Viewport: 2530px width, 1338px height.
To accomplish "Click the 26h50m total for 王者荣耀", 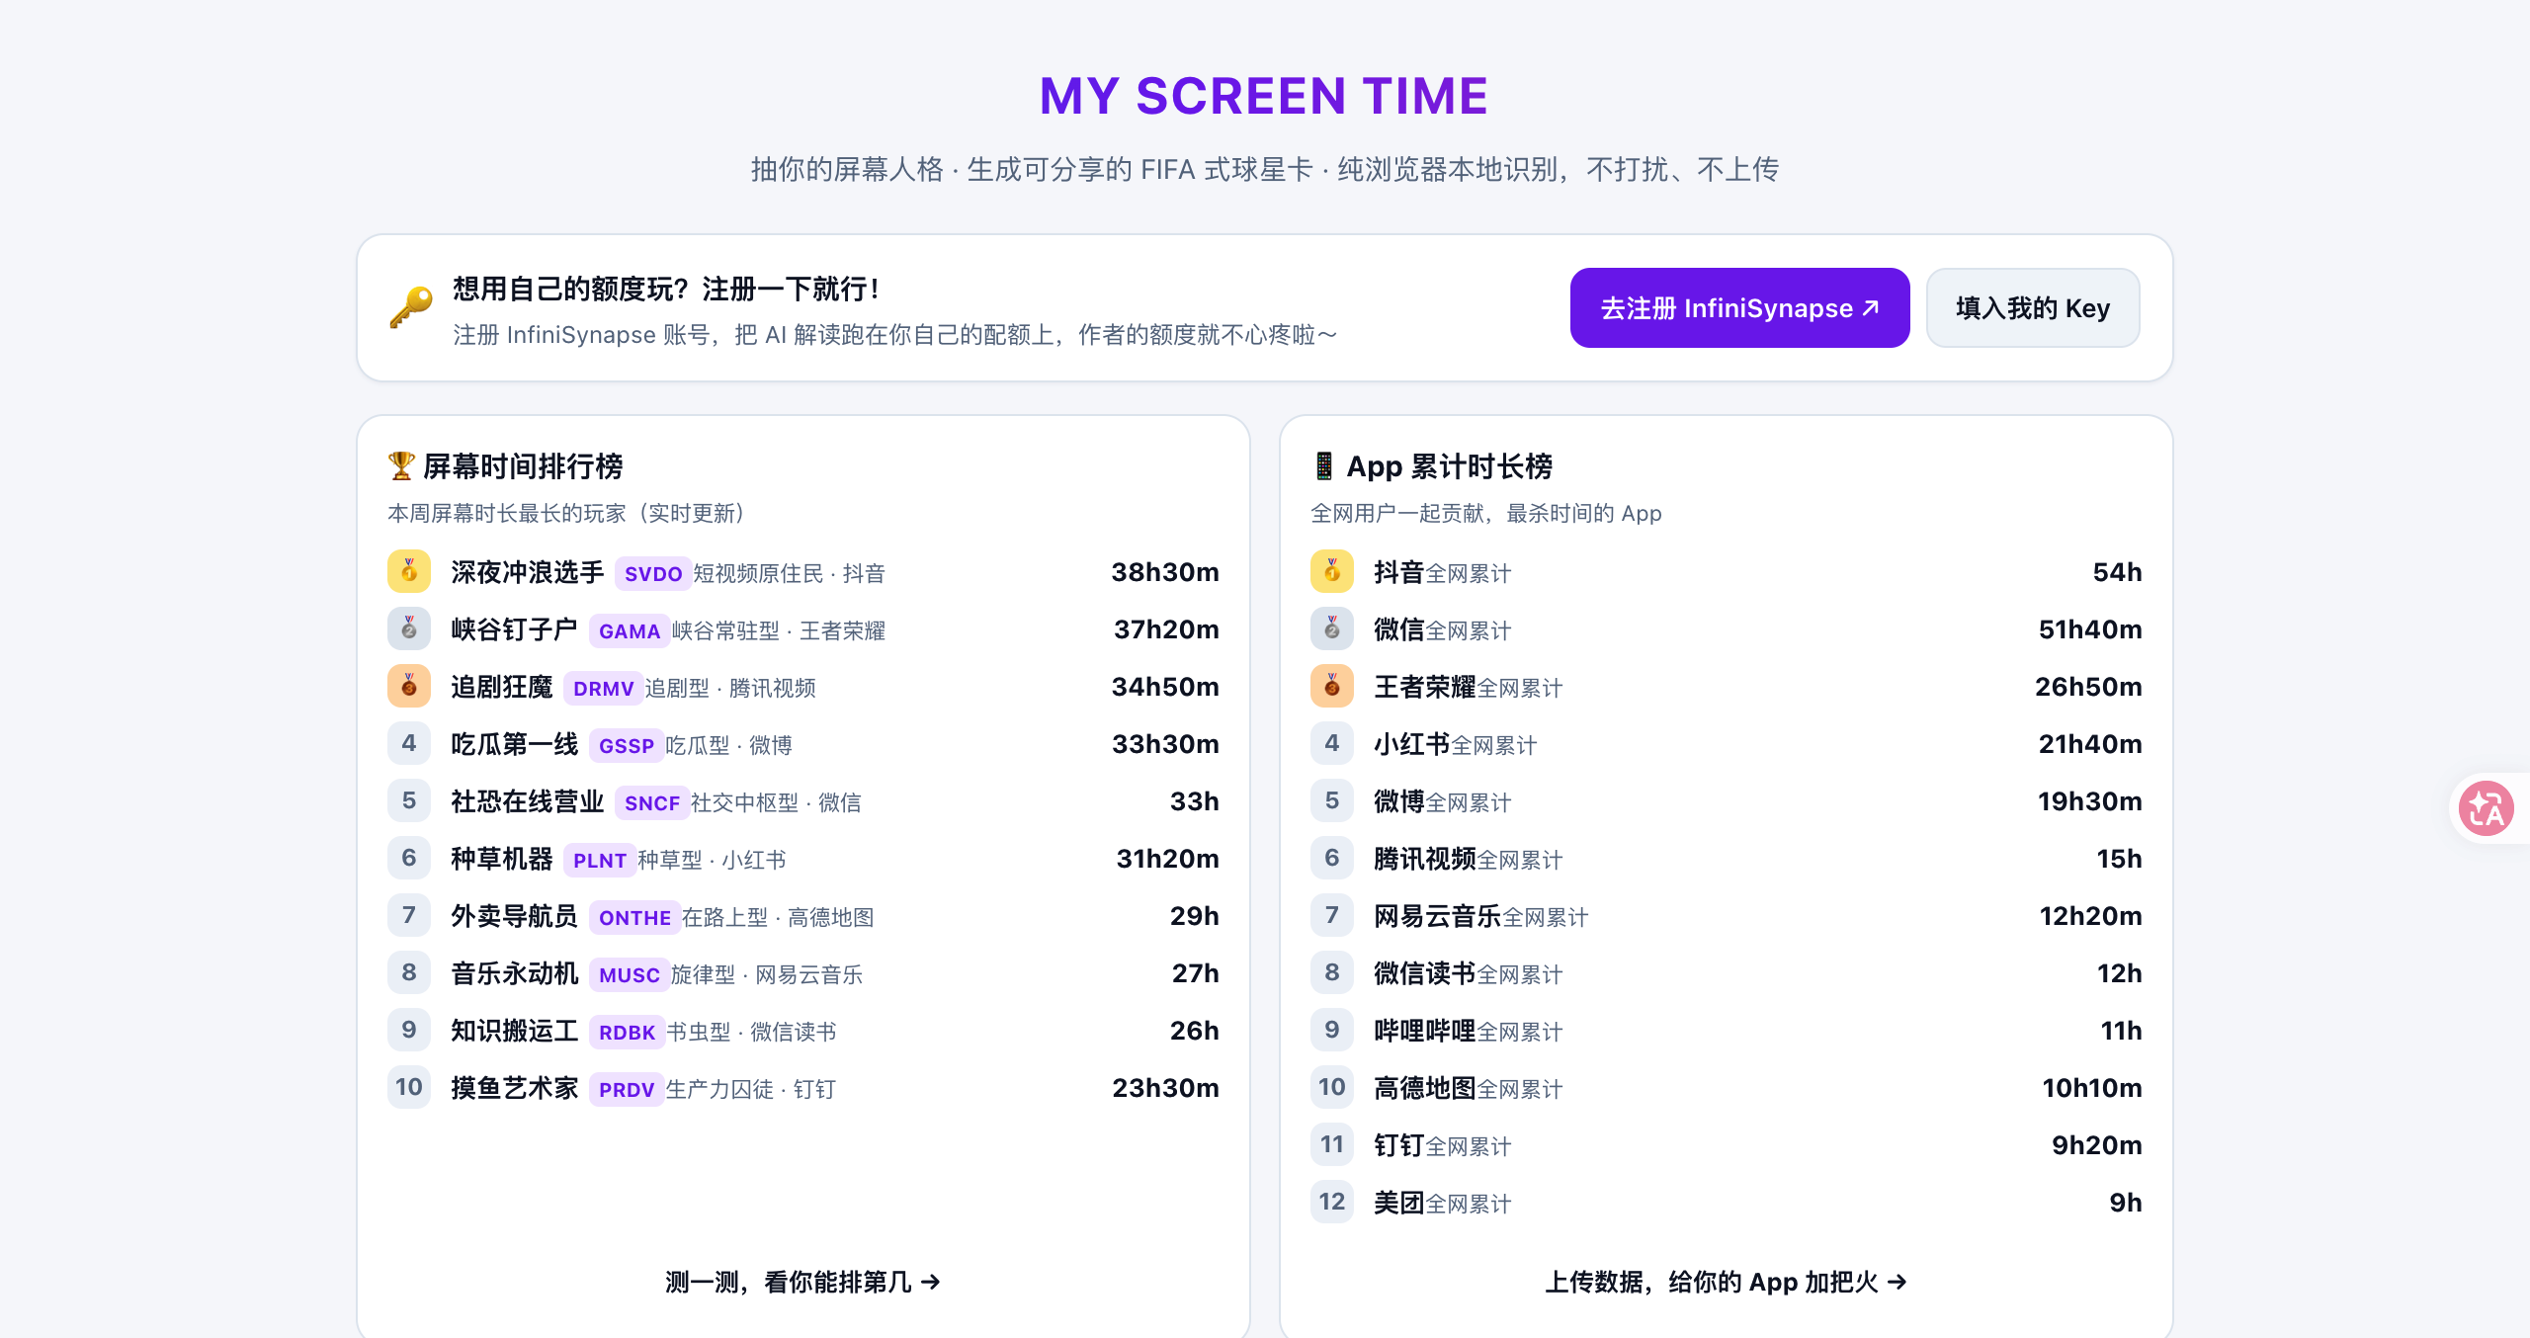I will (x=2088, y=687).
